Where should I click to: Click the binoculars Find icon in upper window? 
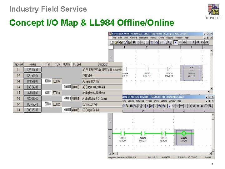[134, 42]
